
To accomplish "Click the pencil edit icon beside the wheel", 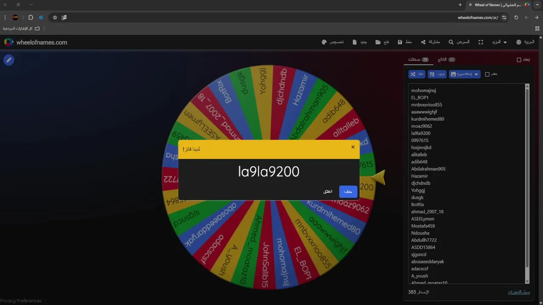I will (8, 60).
